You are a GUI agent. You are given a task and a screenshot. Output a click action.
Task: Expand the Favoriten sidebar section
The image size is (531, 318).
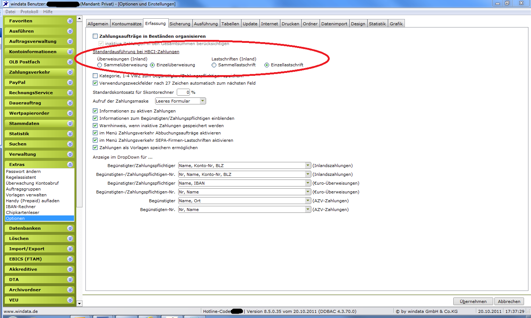click(39, 21)
